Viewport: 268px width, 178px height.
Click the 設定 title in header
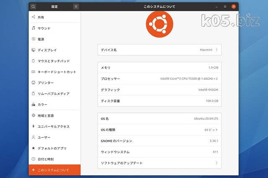click(54, 7)
